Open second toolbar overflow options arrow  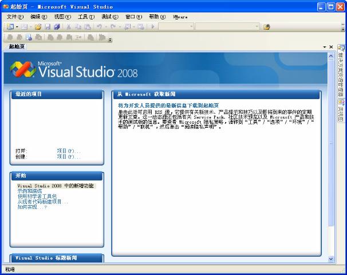pos(110,40)
